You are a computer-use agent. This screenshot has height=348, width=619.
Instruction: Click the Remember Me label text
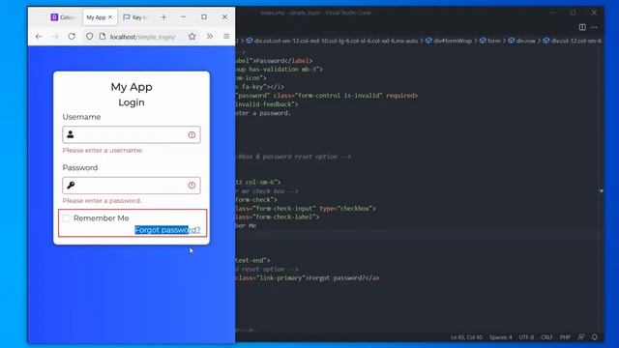coord(101,218)
